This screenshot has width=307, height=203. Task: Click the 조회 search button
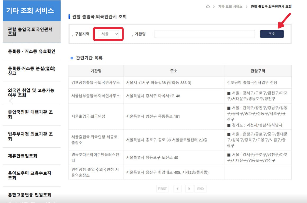(x=272, y=34)
